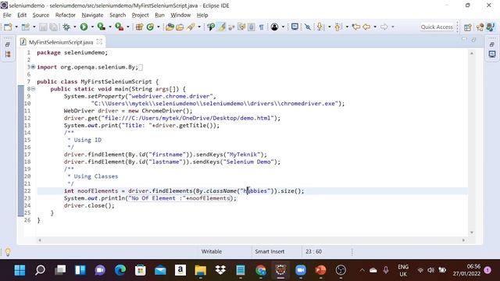Collapse the main method on line 8
The width and height of the screenshot is (500, 281).
coord(33,89)
